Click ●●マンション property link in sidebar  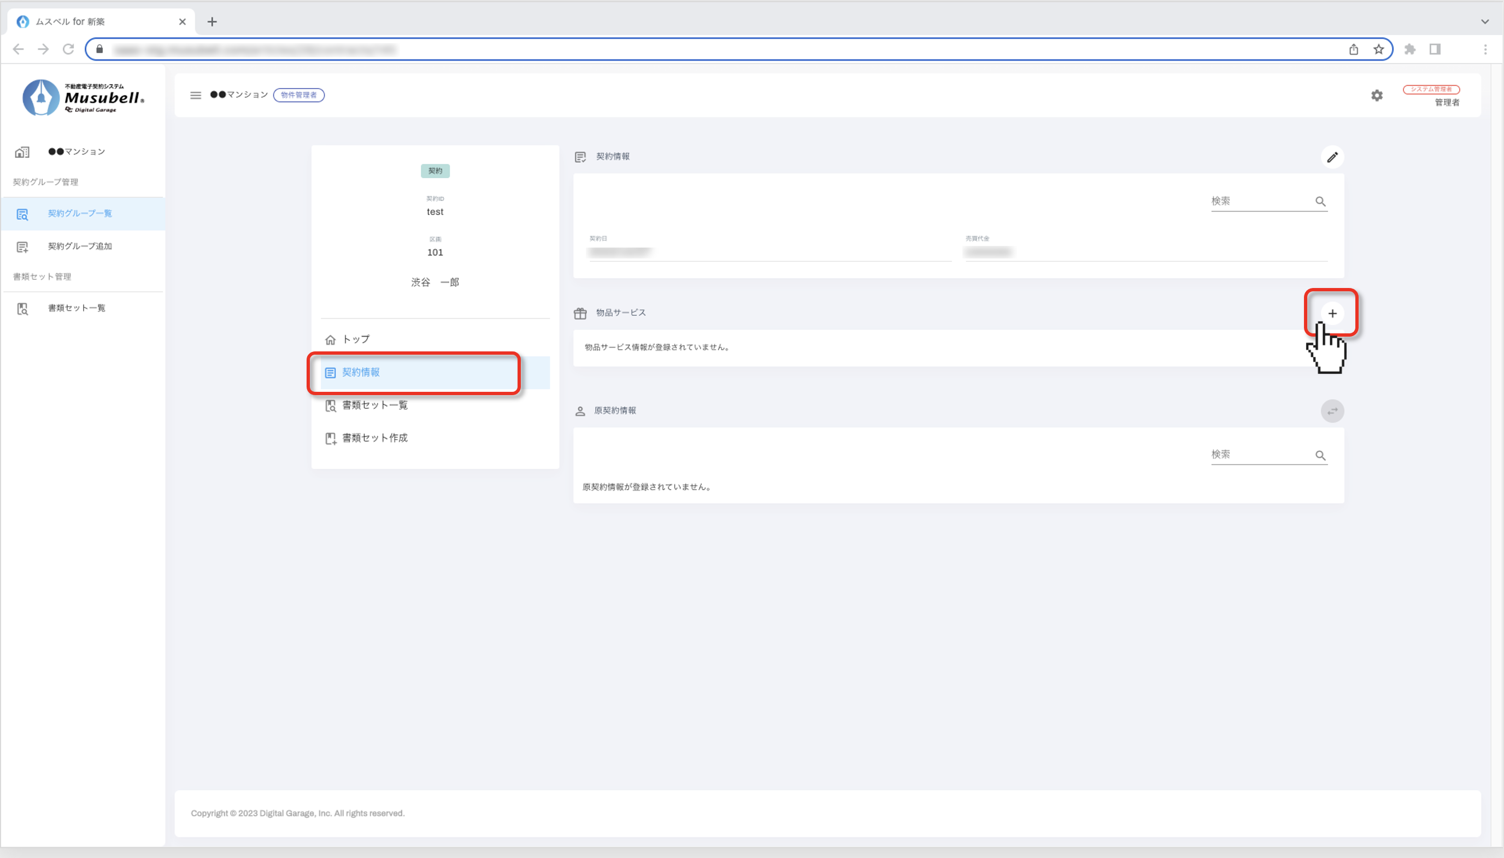pos(77,152)
